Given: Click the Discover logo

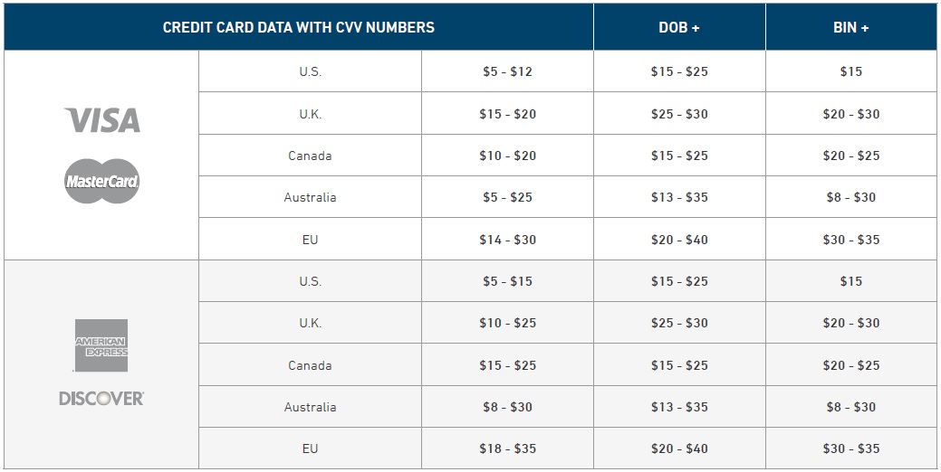Looking at the screenshot, I should click(101, 398).
